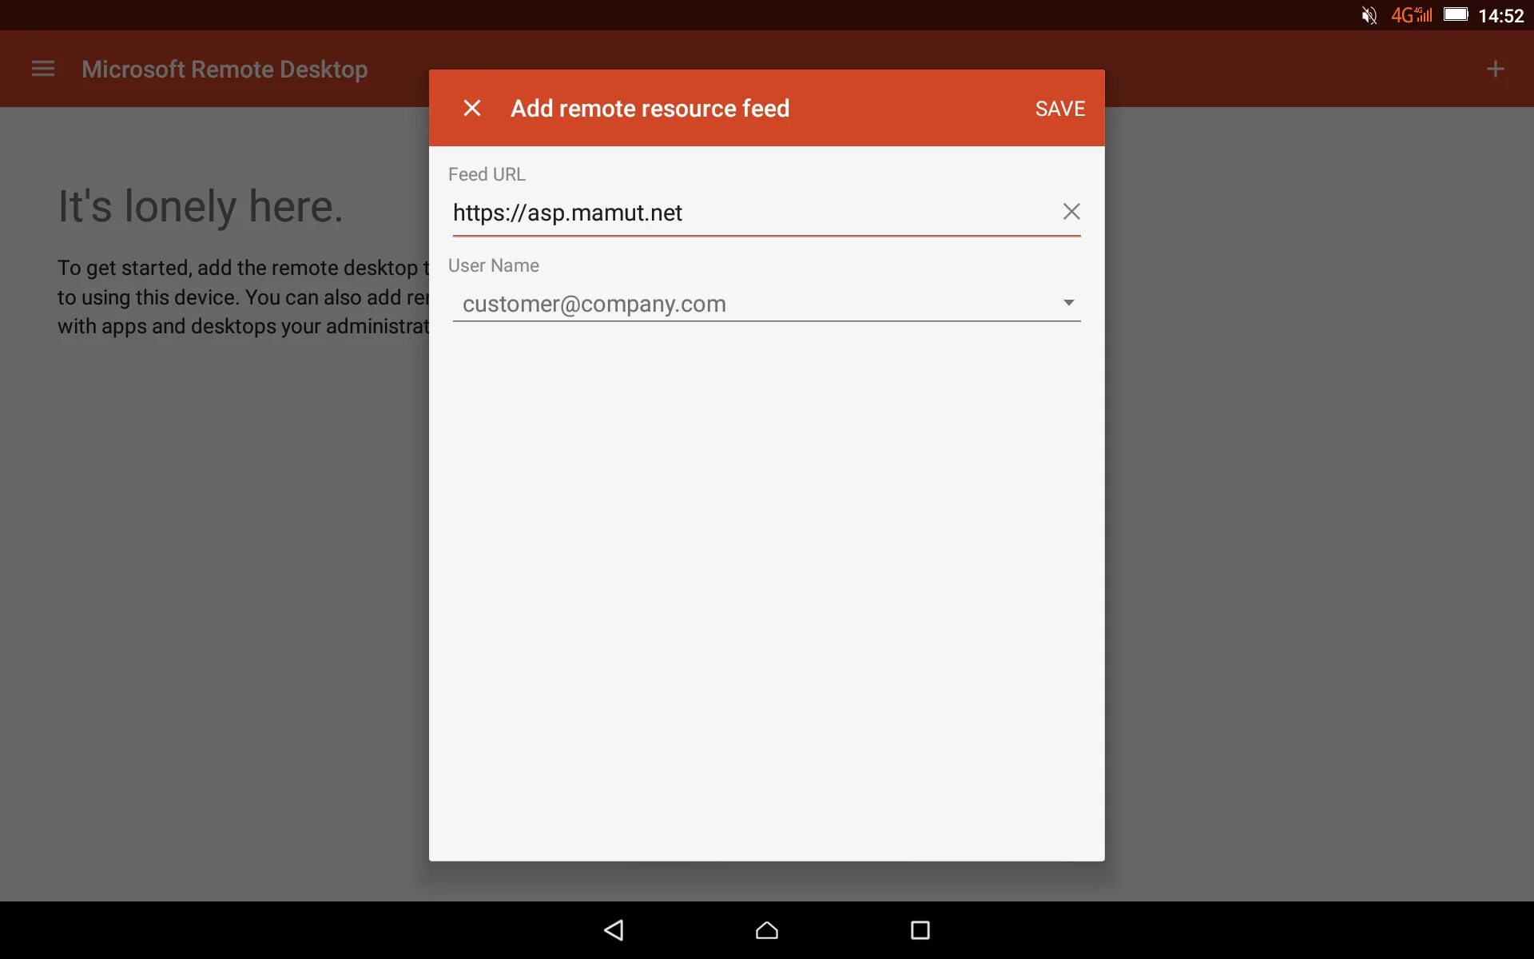1534x959 pixels.
Task: Tap the Feed URL label
Action: 487,174
